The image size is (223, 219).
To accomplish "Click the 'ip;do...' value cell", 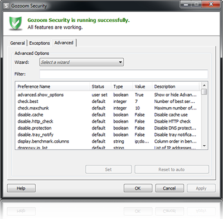I will [142, 141].
